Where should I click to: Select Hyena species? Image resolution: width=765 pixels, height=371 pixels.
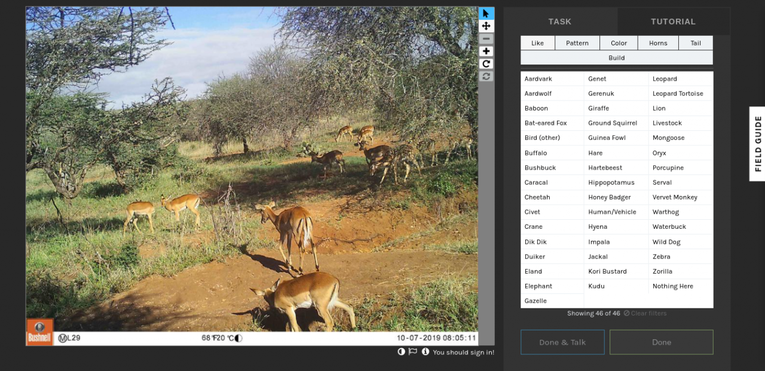616,227
